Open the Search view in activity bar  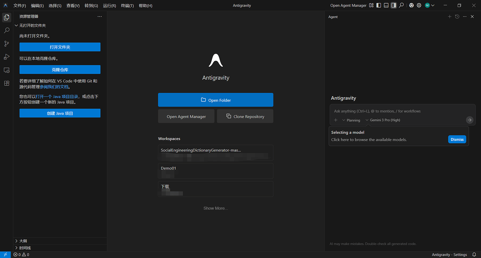[6, 30]
